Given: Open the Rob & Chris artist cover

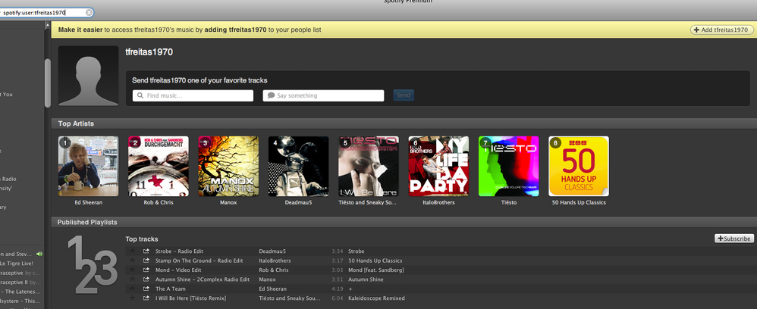Looking at the screenshot, I should (159, 167).
